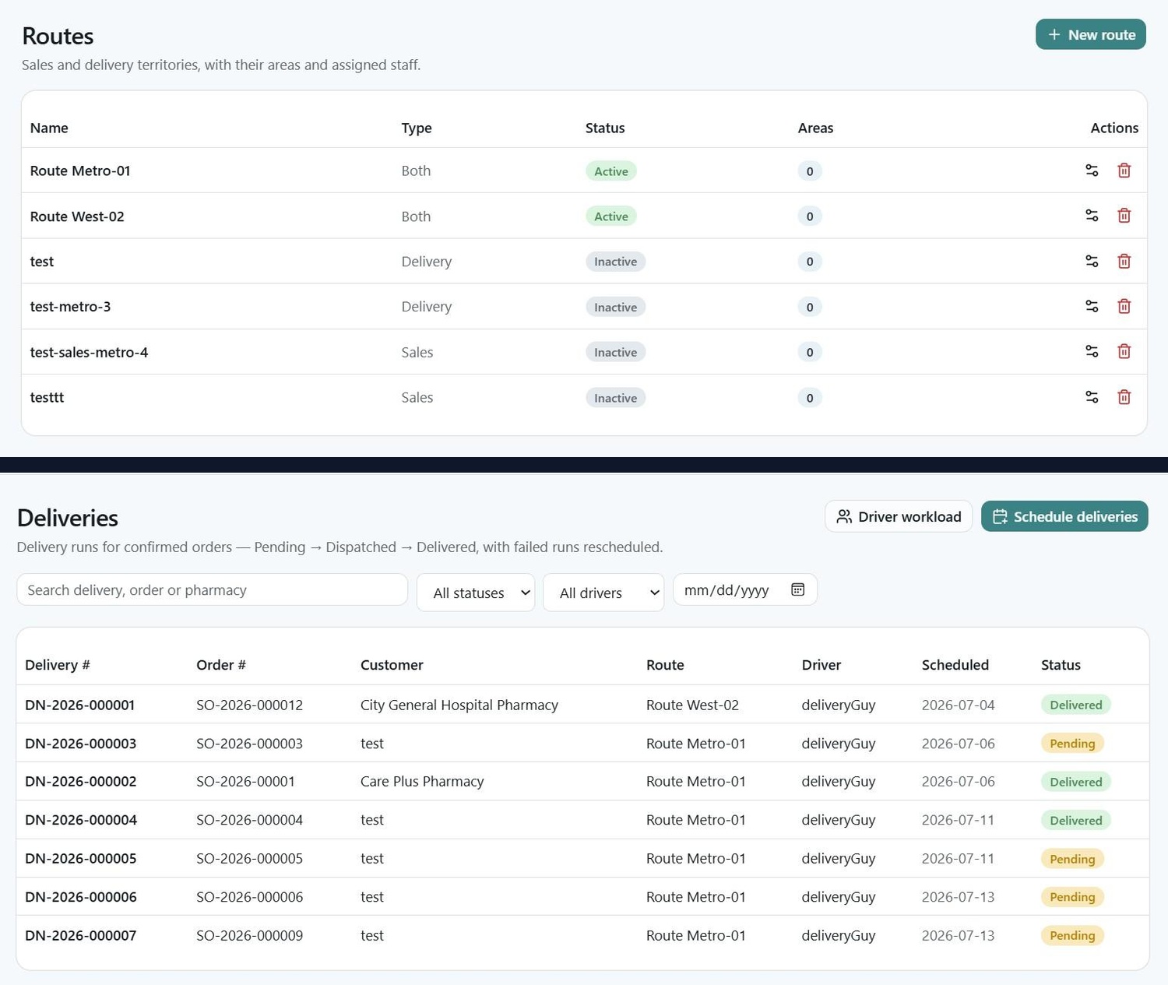The width and height of the screenshot is (1168, 985).
Task: Open the Driver workload view
Action: 899,516
